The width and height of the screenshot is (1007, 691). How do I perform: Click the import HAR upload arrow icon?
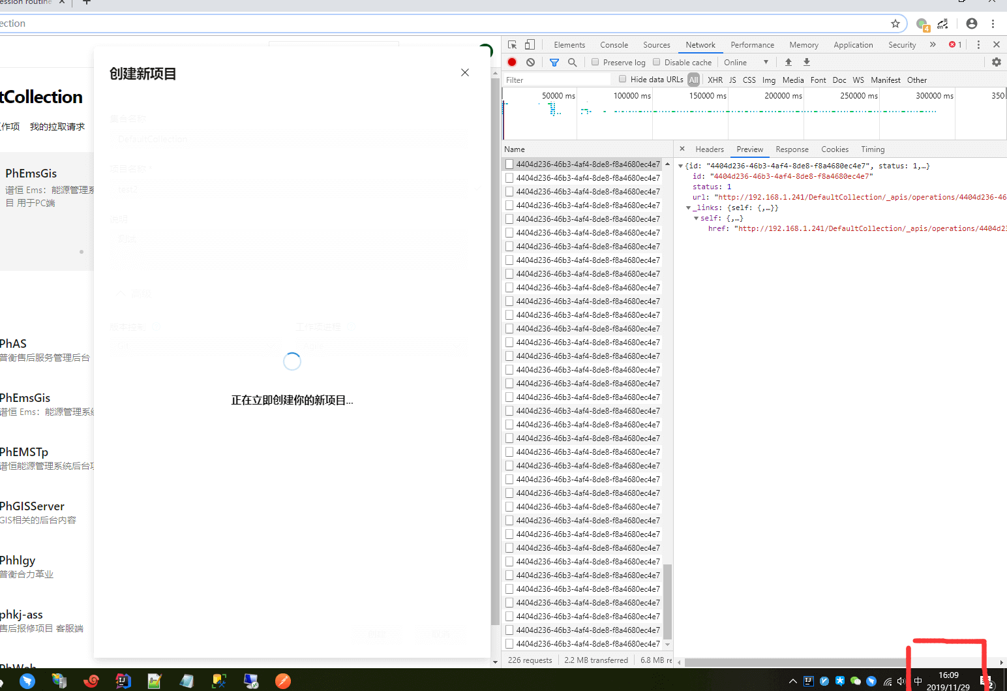pos(789,62)
